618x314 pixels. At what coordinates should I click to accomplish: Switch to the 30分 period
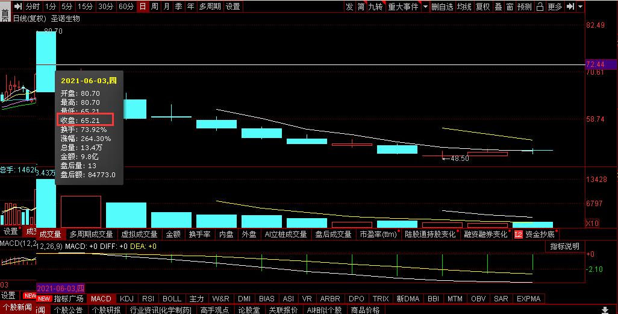105,6
